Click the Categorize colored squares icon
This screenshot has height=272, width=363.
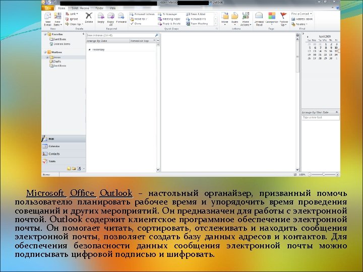[272, 16]
